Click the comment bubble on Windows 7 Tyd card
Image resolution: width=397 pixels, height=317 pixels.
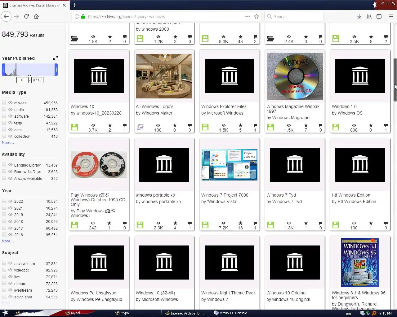320,223
